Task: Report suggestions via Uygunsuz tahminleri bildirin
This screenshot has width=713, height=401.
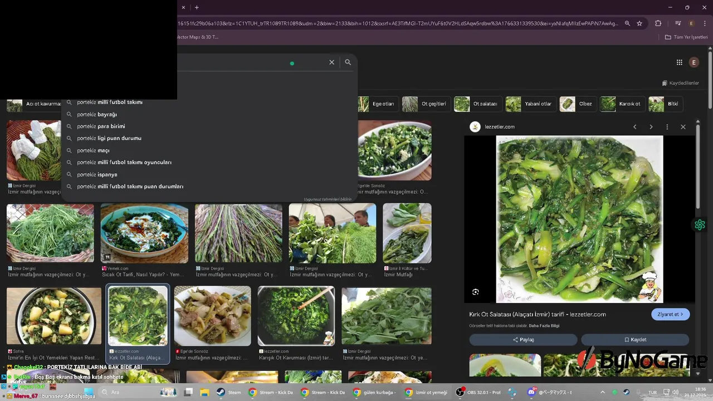Action: [328, 199]
